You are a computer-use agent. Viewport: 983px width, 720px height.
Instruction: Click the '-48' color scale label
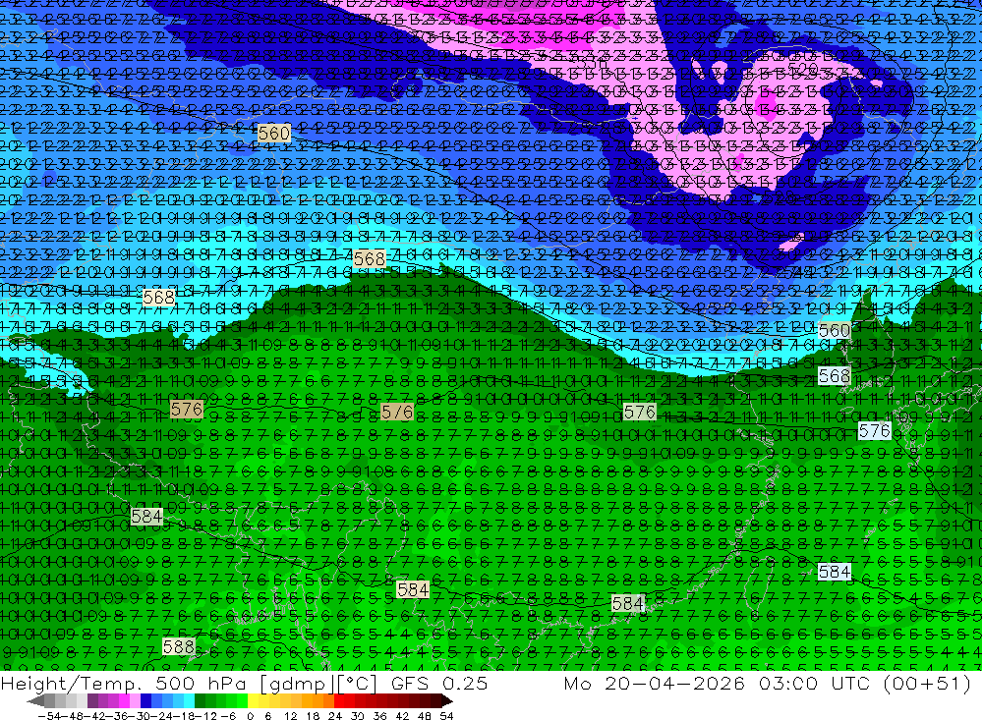pyautogui.click(x=72, y=716)
